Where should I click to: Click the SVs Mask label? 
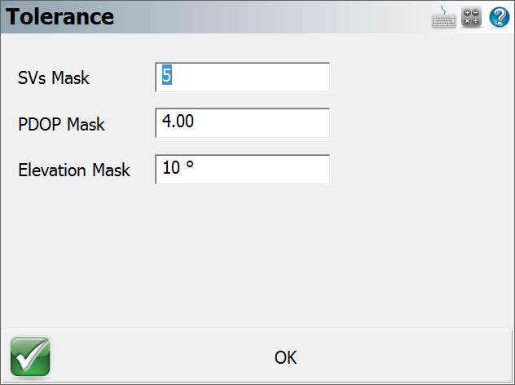tap(54, 78)
